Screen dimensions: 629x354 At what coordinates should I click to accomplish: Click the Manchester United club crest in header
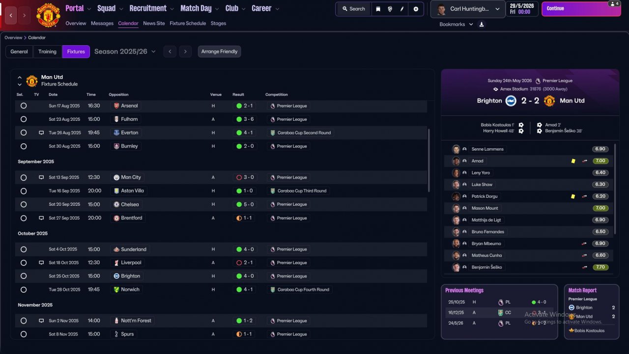(48, 15)
